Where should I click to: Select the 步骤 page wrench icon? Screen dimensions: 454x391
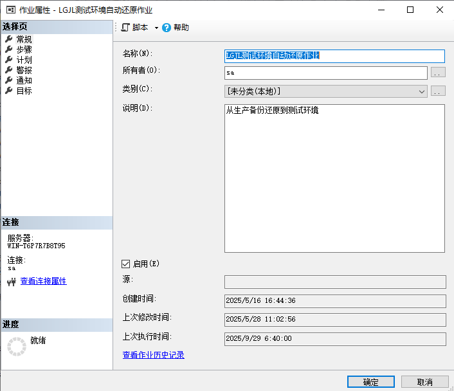point(9,50)
